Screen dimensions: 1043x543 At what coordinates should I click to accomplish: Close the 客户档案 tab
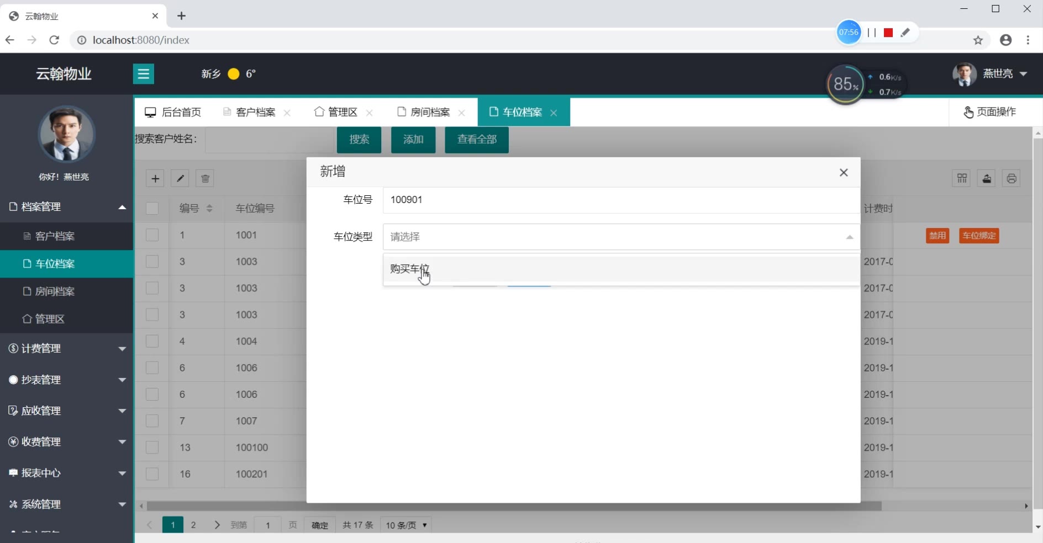(x=287, y=113)
